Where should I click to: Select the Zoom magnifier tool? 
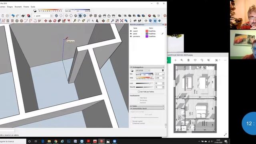[x=112, y=21]
